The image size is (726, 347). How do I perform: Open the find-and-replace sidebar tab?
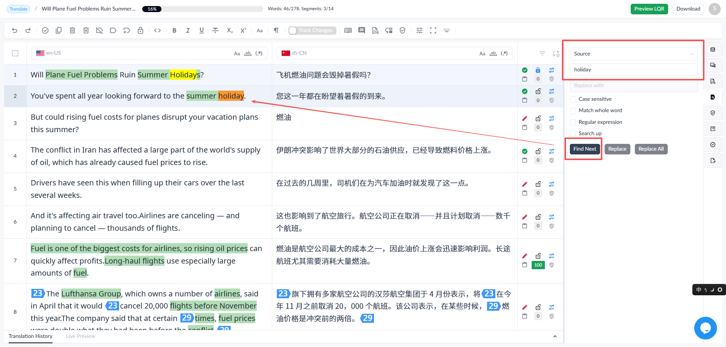pyautogui.click(x=713, y=97)
